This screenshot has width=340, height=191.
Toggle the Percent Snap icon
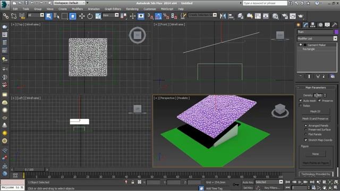point(166,16)
